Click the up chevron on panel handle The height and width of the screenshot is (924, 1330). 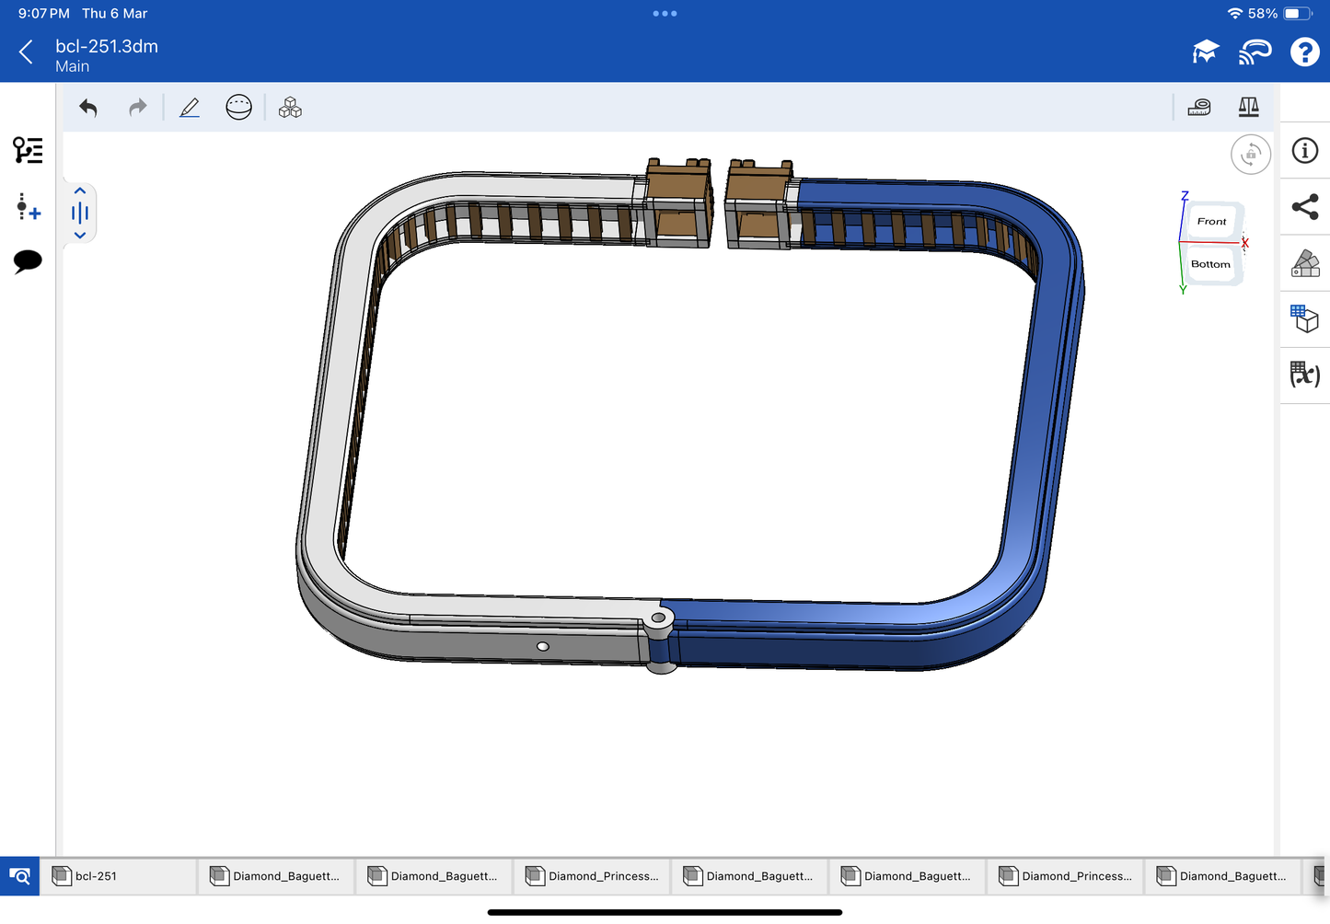pos(80,191)
